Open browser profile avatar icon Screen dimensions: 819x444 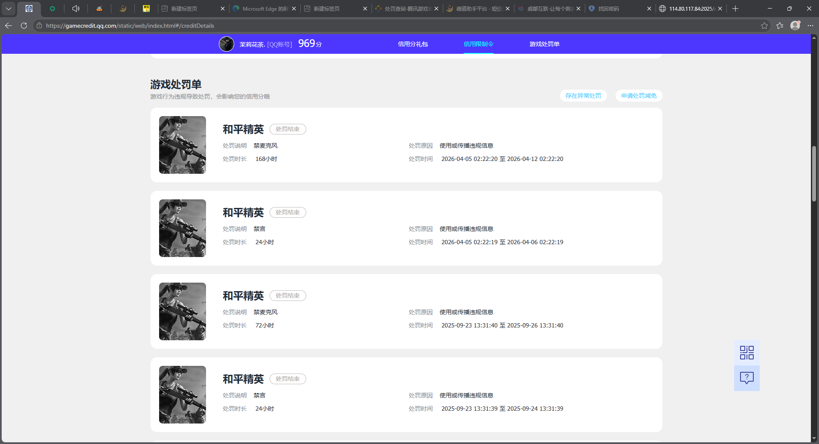coord(795,26)
